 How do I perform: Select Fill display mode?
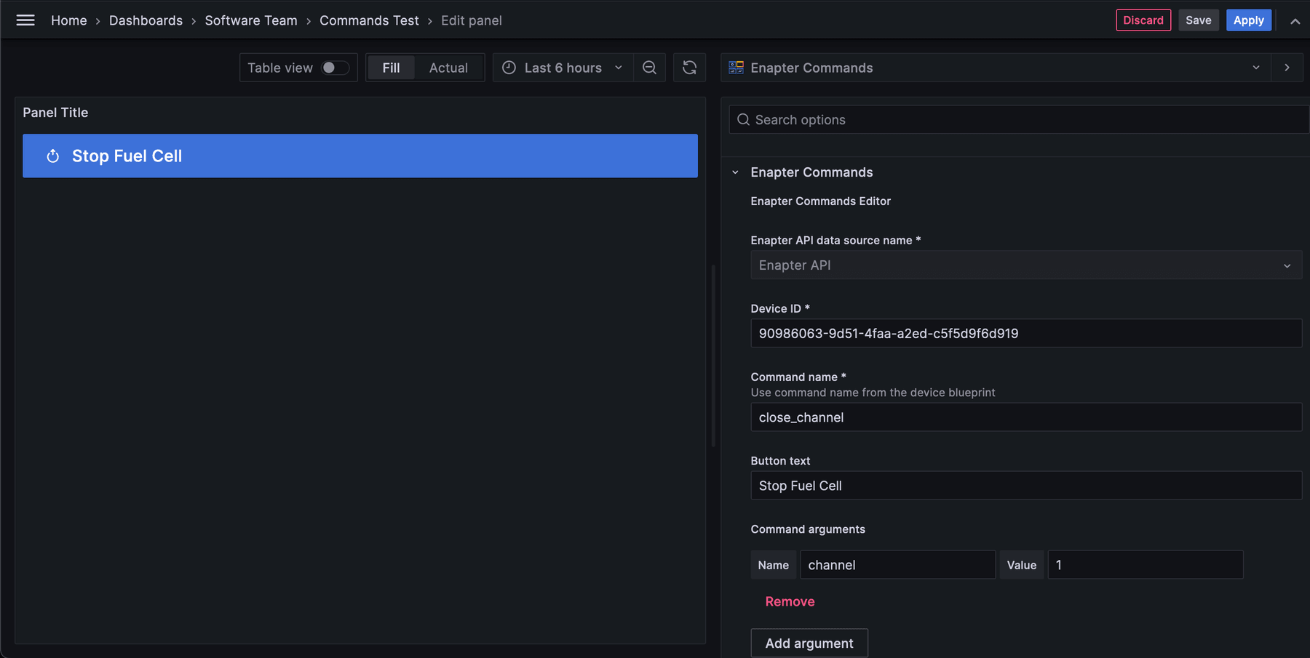[391, 67]
